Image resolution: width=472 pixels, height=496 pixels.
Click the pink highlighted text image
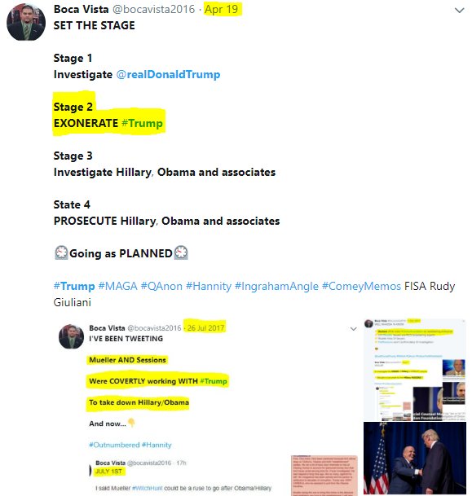click(324, 476)
